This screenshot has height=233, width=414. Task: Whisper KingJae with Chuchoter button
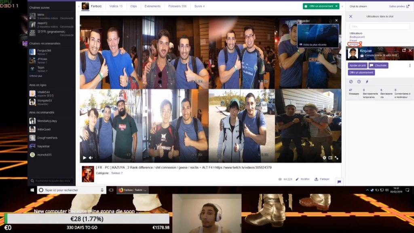click(378, 65)
